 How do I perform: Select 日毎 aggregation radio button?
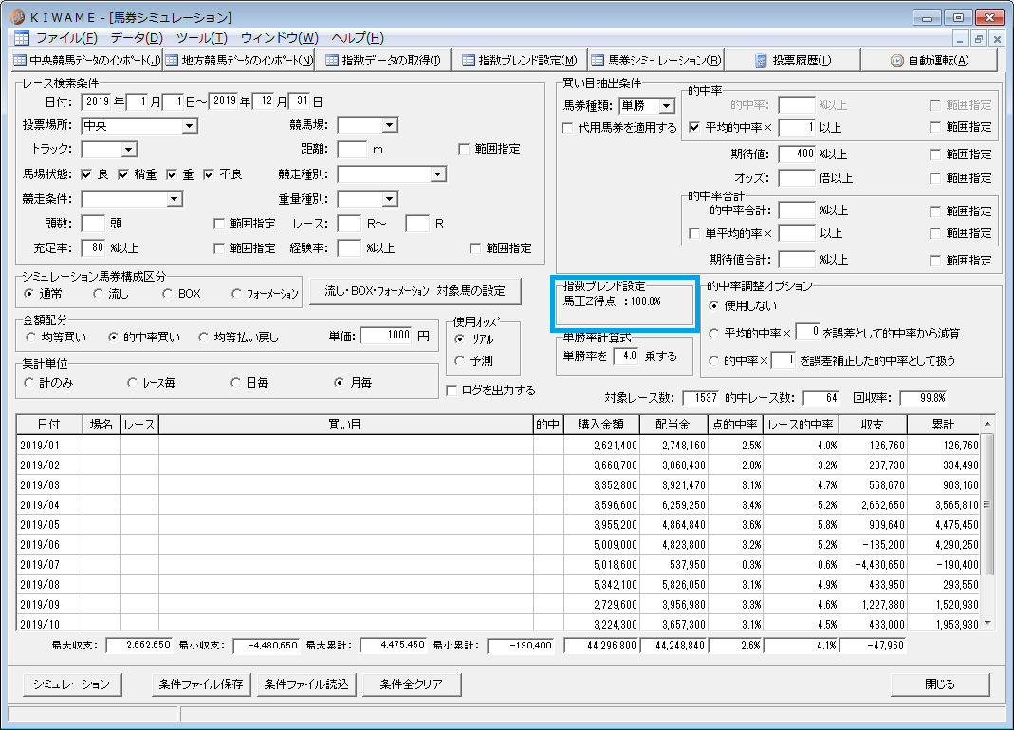point(235,383)
